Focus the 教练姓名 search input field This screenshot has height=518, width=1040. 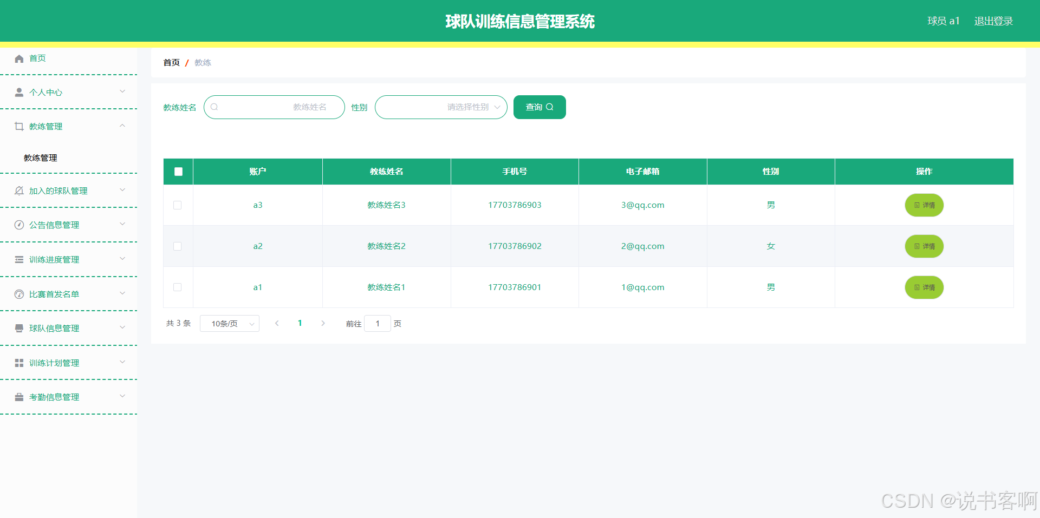pyautogui.click(x=274, y=107)
